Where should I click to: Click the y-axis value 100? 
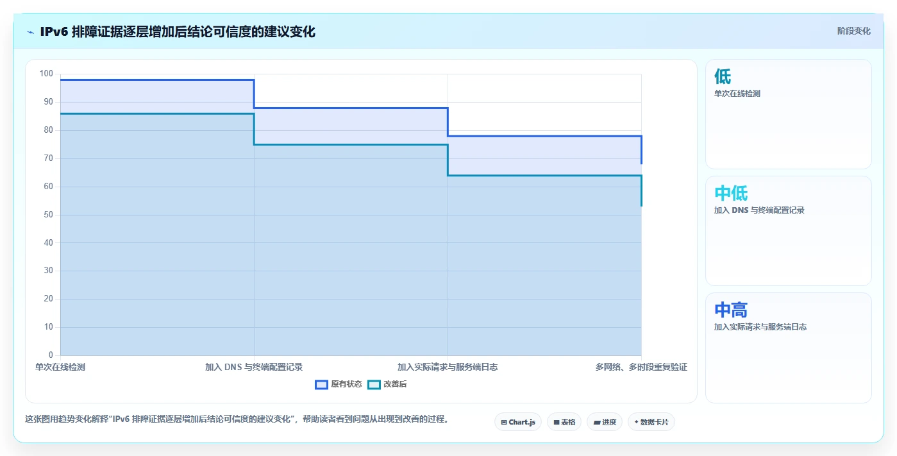pos(46,74)
